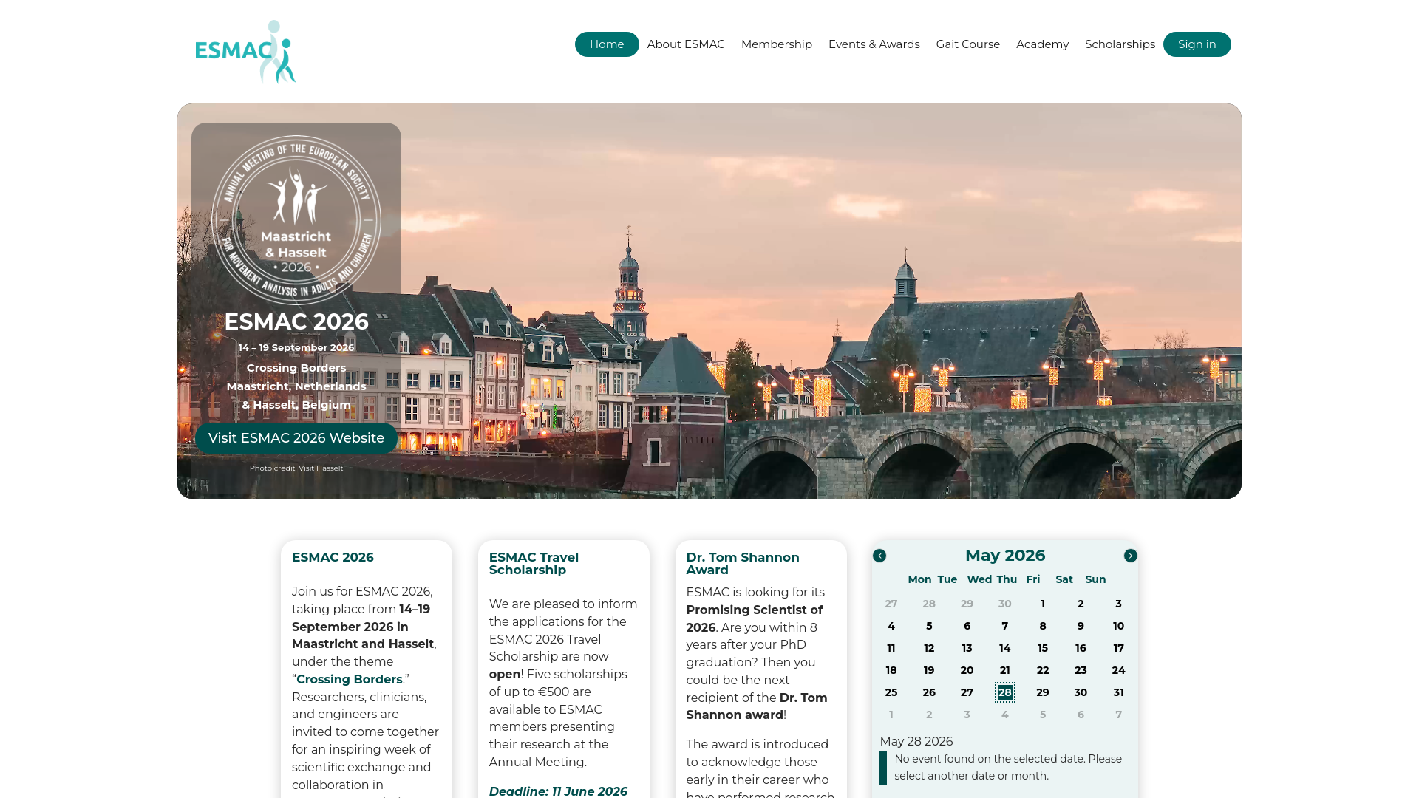Click the 'Promising Scientist of 2026' text
Screen dimensions: 1419x798
[754, 618]
